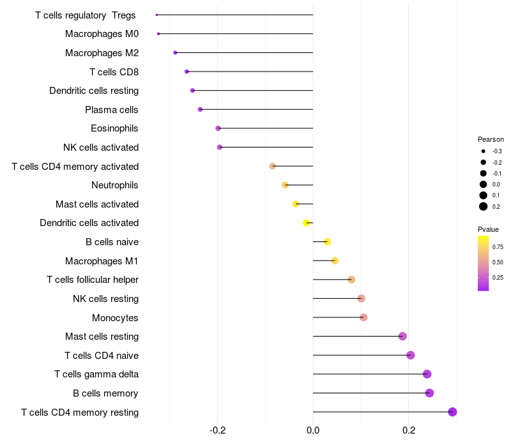Select the Neutrophils lollipop dot

(x=285, y=185)
